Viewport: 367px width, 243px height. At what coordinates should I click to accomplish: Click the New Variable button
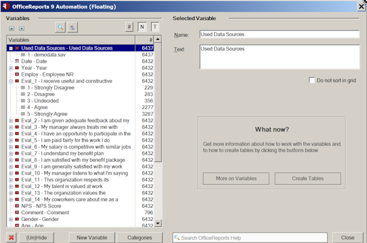pyautogui.click(x=92, y=237)
